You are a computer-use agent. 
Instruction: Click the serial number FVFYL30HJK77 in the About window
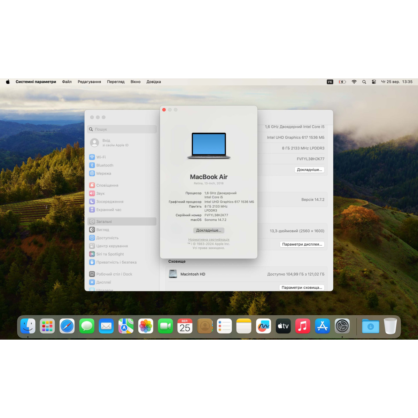coord(216,215)
